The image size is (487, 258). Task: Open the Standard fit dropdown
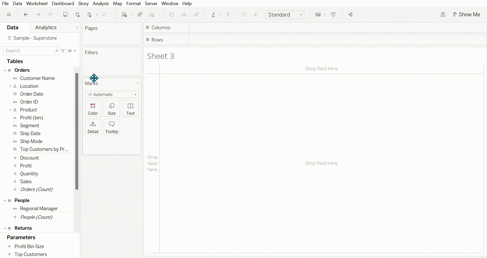[285, 15]
